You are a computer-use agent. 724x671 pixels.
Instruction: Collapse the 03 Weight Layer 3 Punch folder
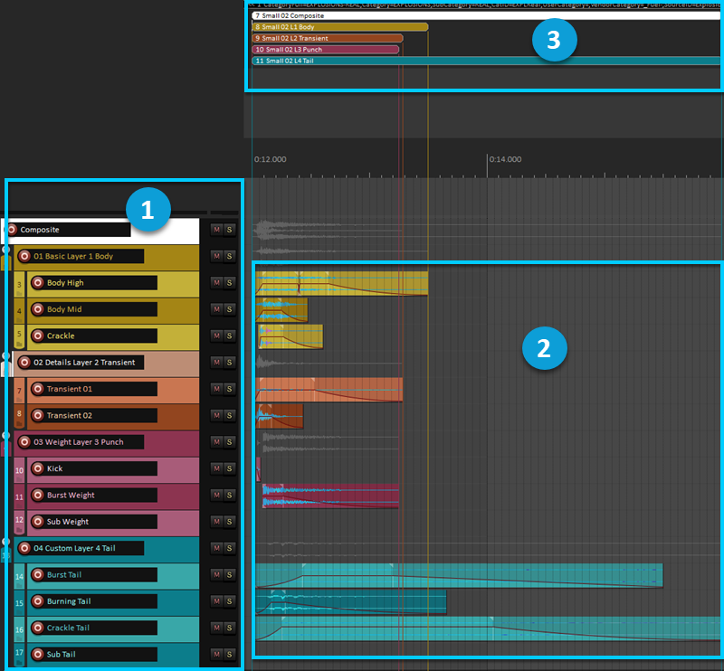(x=5, y=435)
